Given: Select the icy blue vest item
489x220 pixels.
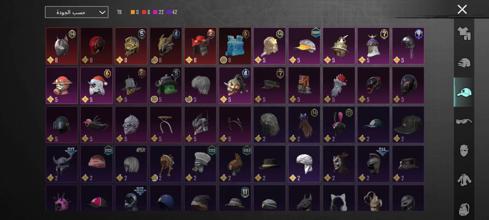Looking at the screenshot, I should pos(235,46).
